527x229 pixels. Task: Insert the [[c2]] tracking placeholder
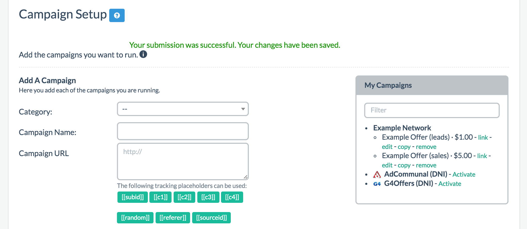coord(184,197)
